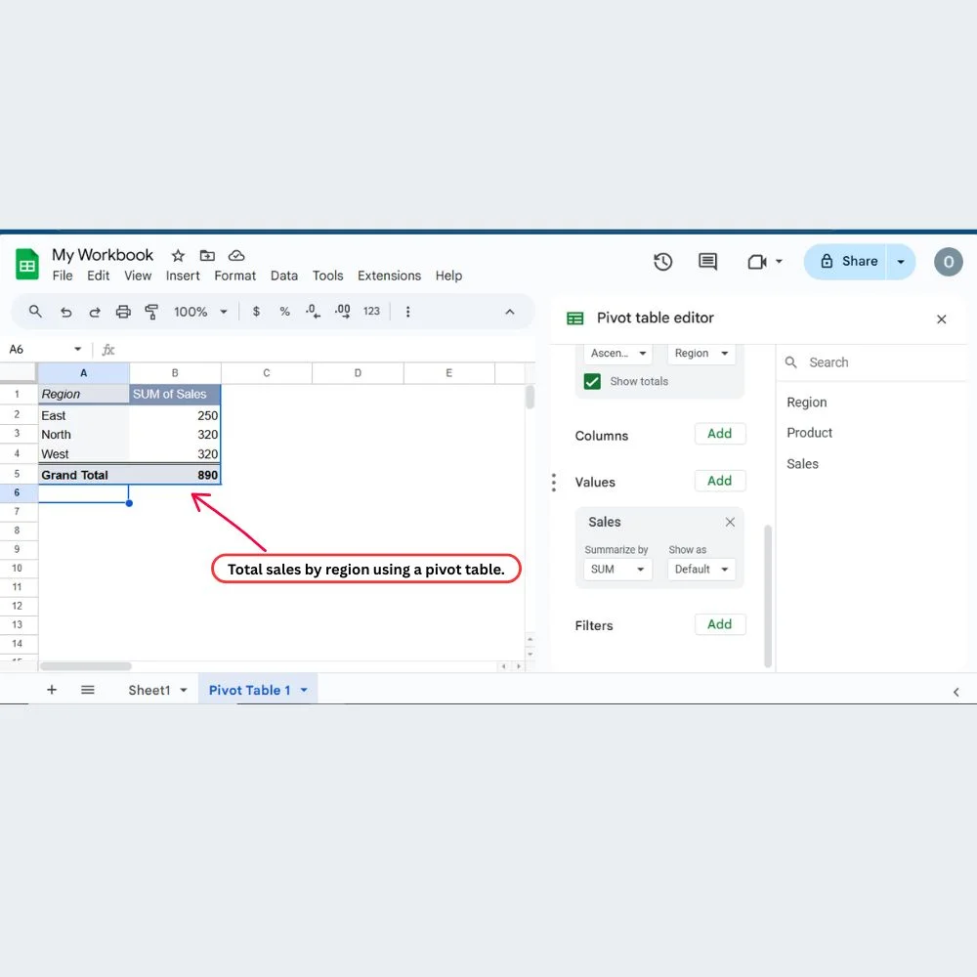The width and height of the screenshot is (977, 977).
Task: Open the toolbar three-dot overflow menu
Action: 408,312
